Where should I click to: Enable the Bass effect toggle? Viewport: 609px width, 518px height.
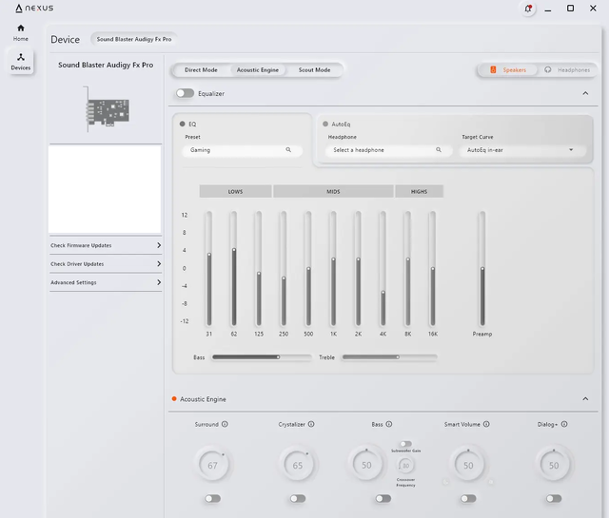[383, 499]
